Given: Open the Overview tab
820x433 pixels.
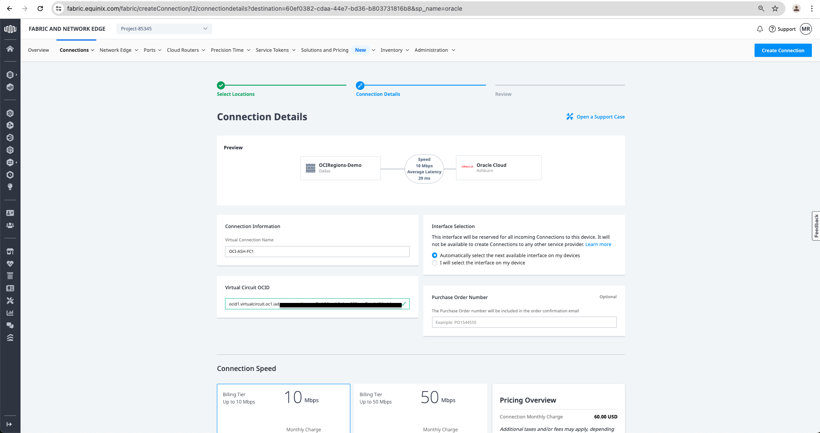Looking at the screenshot, I should click(38, 50).
